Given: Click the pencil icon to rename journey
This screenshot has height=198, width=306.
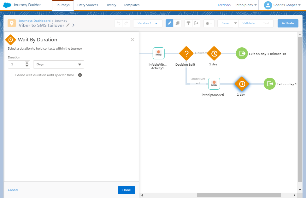Looking at the screenshot, I should (x=68, y=25).
